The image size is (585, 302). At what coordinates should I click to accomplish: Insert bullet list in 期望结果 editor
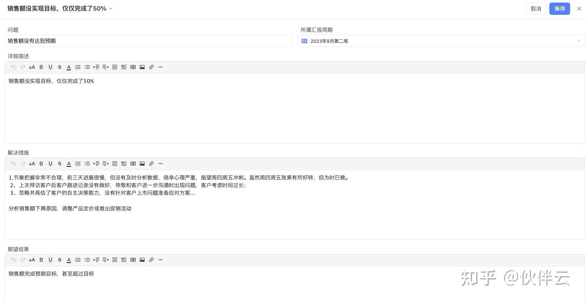click(87, 260)
